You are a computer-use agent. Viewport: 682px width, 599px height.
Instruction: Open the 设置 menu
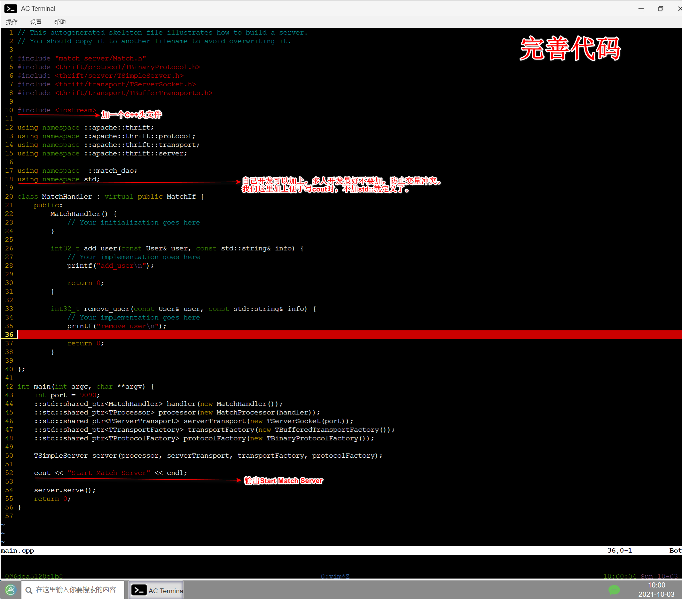pyautogui.click(x=36, y=22)
